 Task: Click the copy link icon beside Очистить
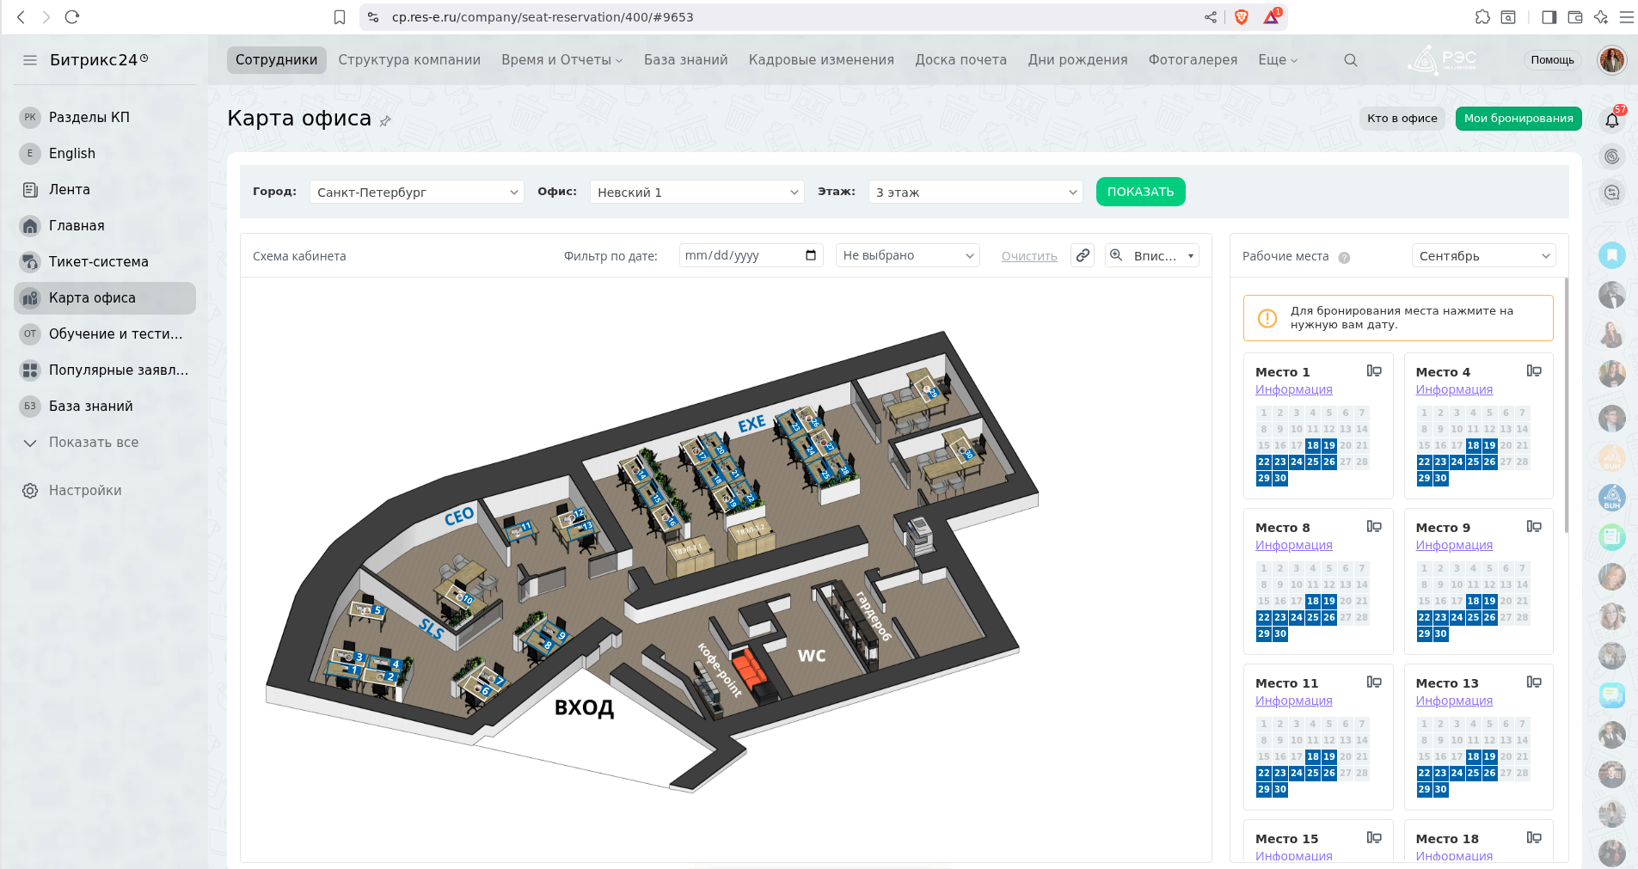1083,255
